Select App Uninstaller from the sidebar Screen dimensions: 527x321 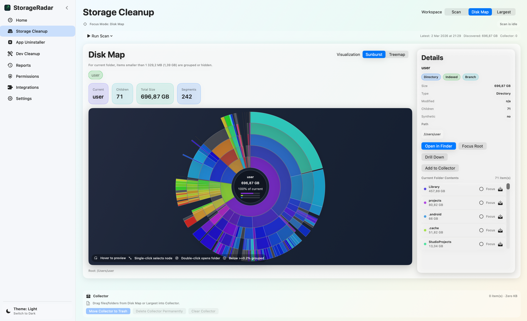coord(31,42)
